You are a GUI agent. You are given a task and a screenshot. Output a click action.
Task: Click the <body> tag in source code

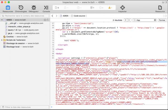[x=59, y=53]
